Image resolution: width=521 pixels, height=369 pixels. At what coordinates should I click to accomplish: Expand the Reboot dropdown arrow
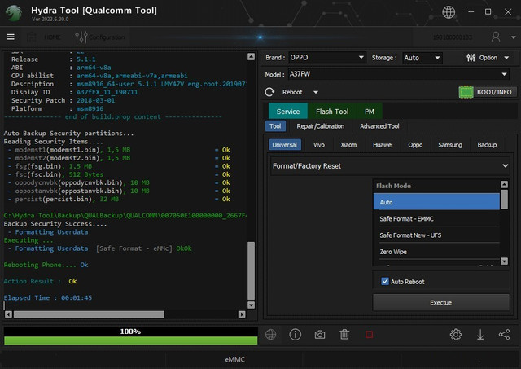coord(315,92)
